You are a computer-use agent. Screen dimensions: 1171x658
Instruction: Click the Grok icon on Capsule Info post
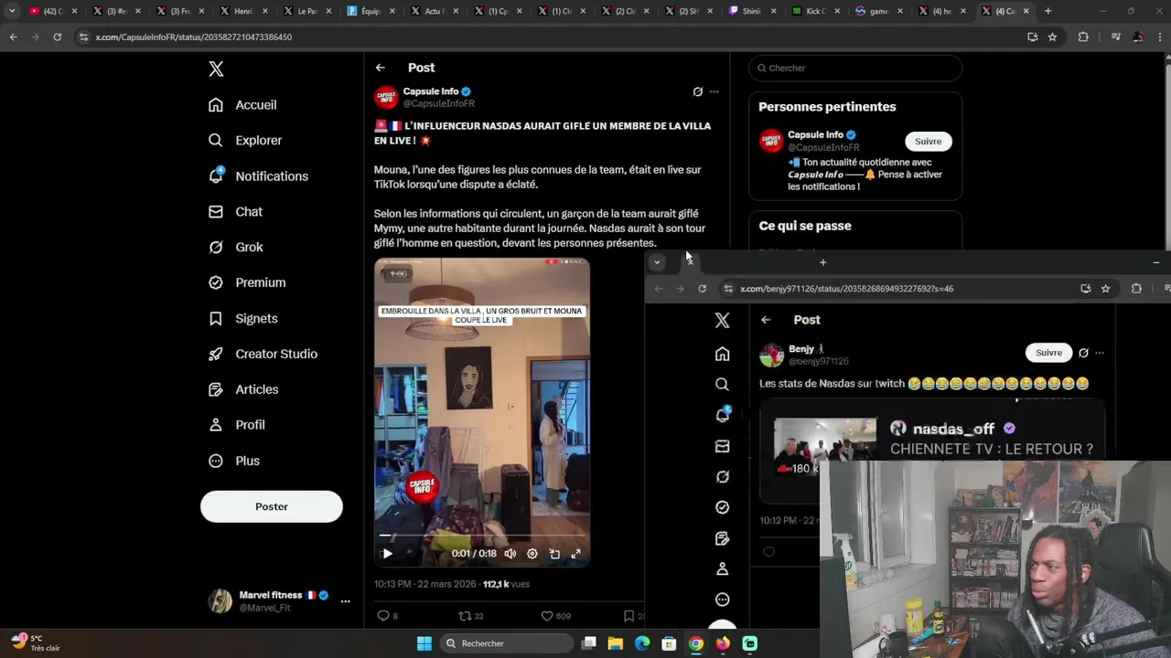point(698,91)
